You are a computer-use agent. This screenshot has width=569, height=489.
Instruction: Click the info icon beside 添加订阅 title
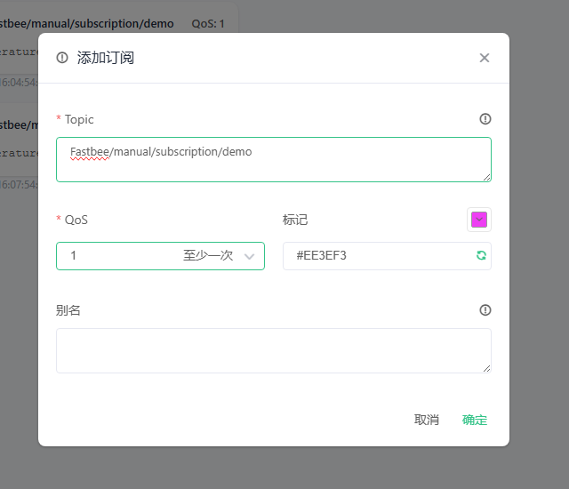tap(62, 57)
